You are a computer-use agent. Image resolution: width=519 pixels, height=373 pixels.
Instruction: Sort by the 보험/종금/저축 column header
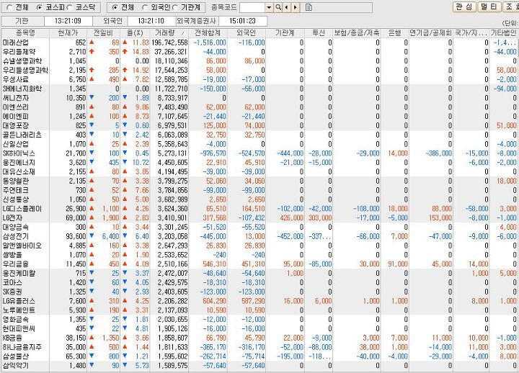357,32
